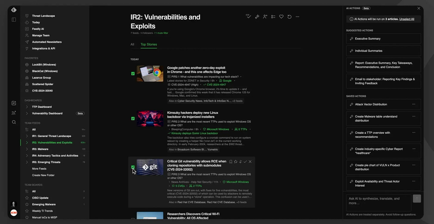Open Automated Newsletters

point(47,42)
